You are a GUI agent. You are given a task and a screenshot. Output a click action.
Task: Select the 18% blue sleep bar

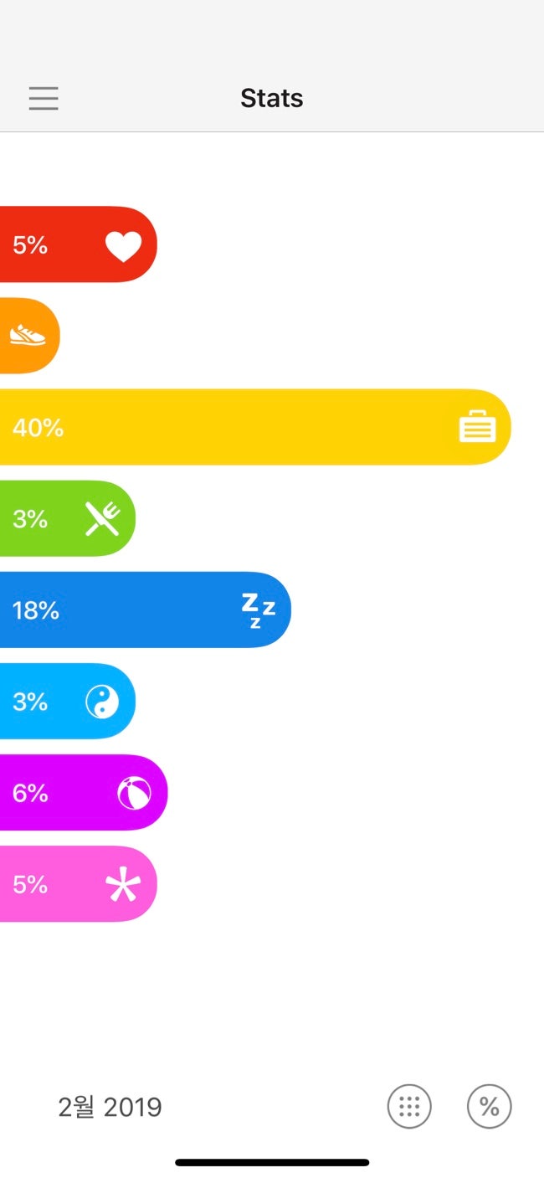tap(146, 610)
